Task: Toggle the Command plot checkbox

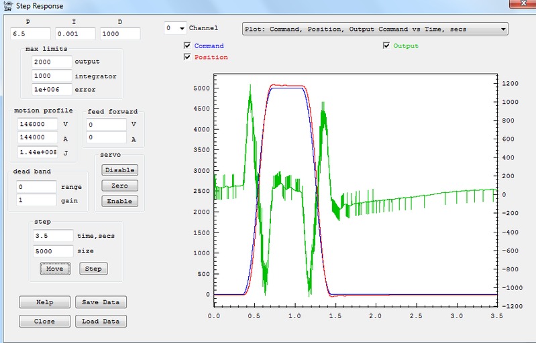Action: point(187,46)
